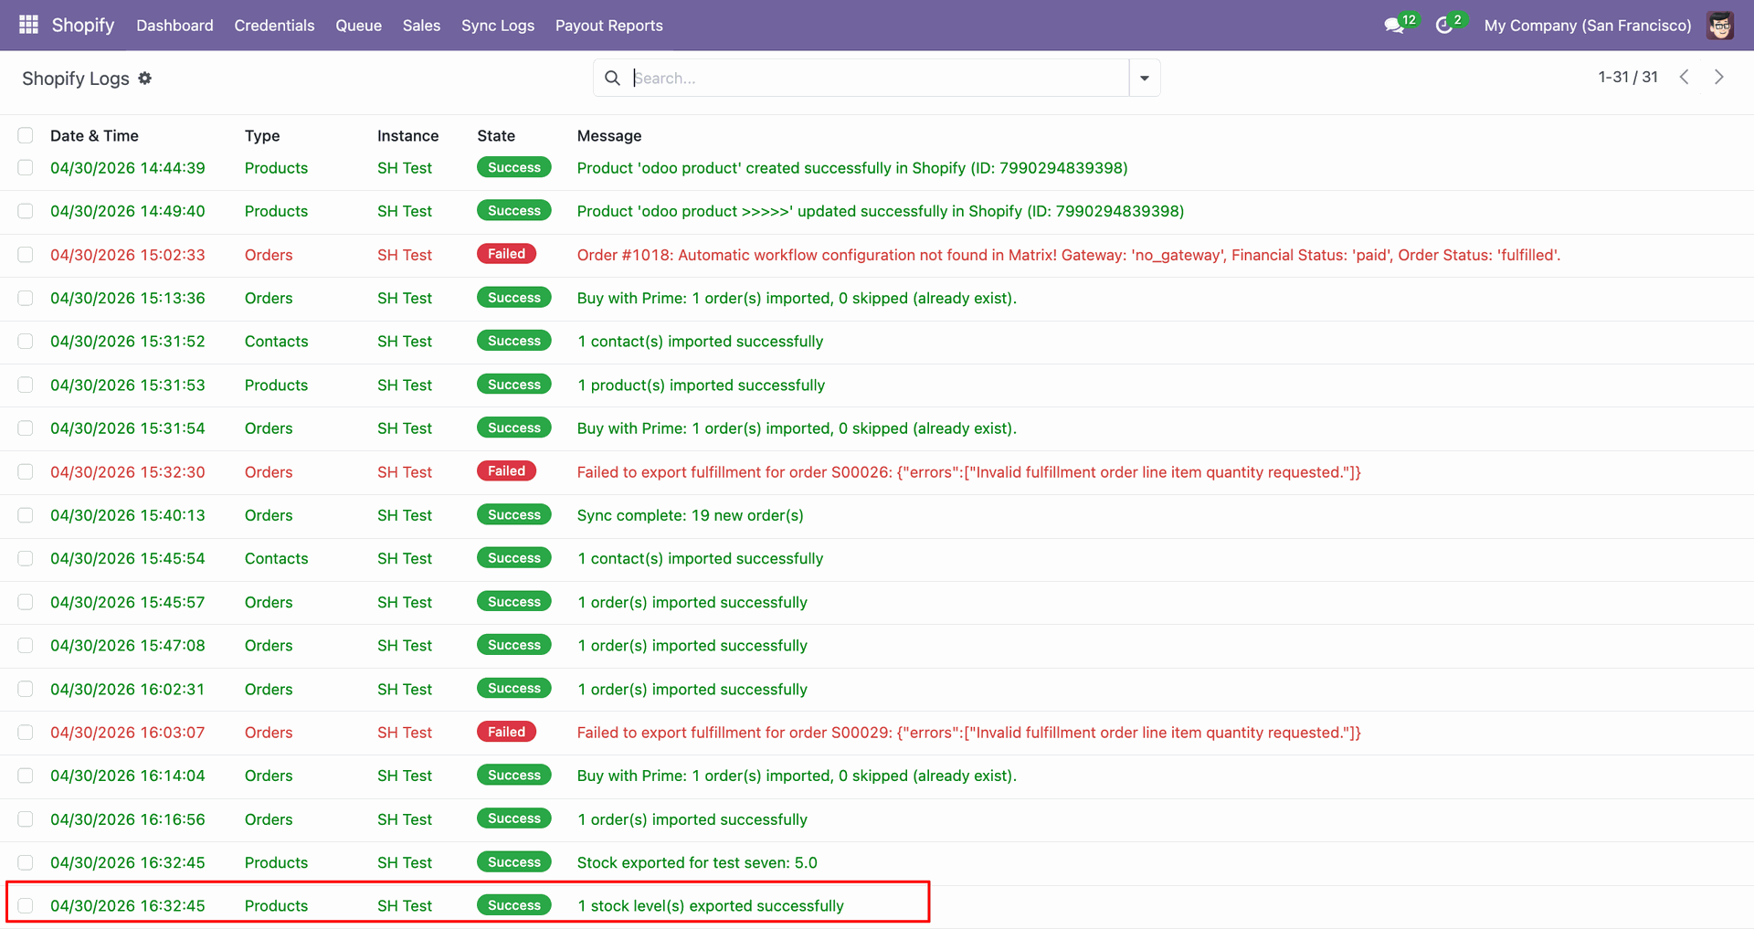Sort by the Date & Time column header
This screenshot has height=929, width=1754.
coord(94,135)
